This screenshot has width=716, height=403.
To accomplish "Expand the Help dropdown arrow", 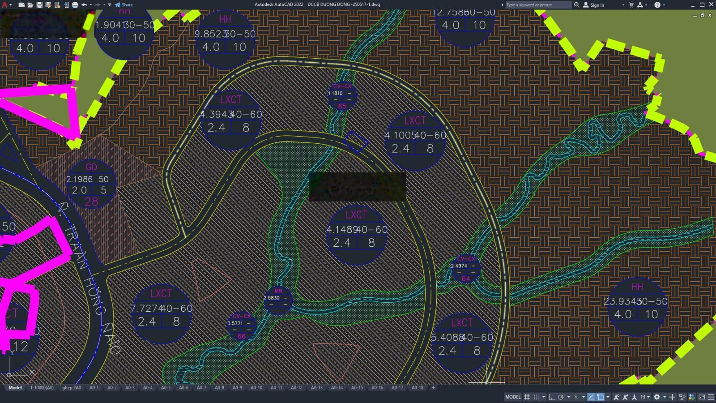I will [664, 5].
